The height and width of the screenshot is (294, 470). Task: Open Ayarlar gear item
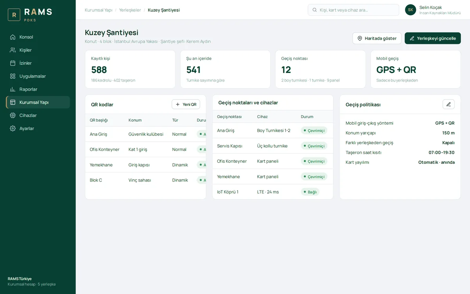(x=38, y=128)
